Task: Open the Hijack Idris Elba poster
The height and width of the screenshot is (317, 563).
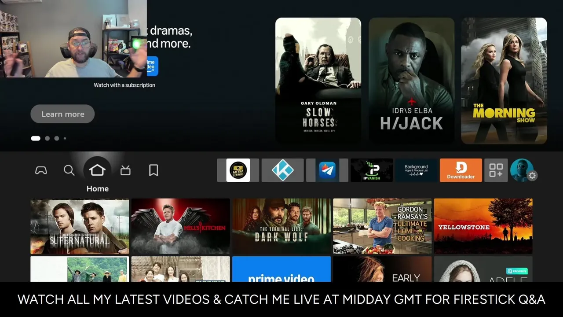Action: pos(411,81)
